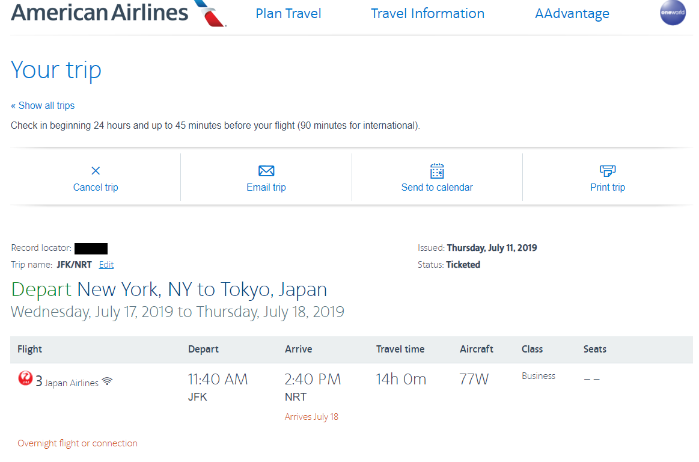Click the Send to calendar text link
699x462 pixels.
pyautogui.click(x=437, y=187)
